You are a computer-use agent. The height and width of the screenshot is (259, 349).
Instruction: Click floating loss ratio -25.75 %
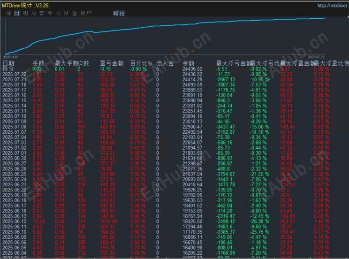[259, 232]
